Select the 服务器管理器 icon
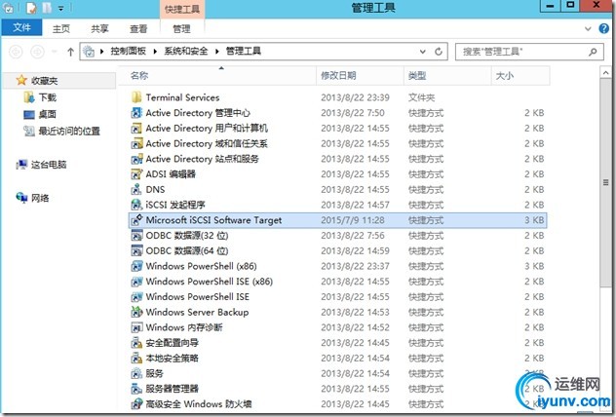This screenshot has height=417, width=616. (136, 389)
